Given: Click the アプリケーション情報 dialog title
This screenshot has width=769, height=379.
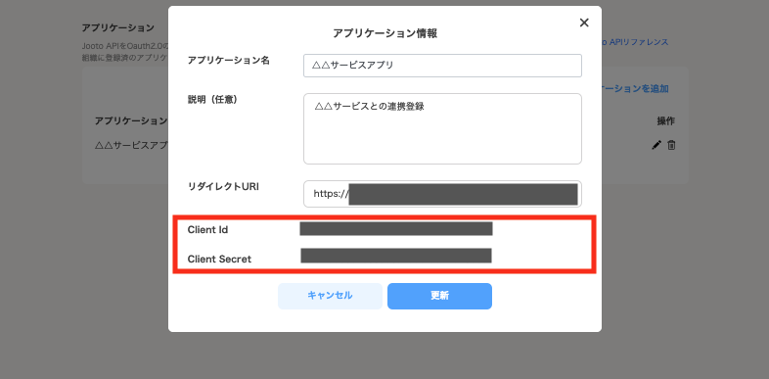Looking at the screenshot, I should 385,33.
